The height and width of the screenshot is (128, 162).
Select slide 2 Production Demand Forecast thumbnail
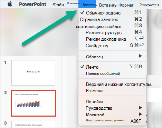33,103
